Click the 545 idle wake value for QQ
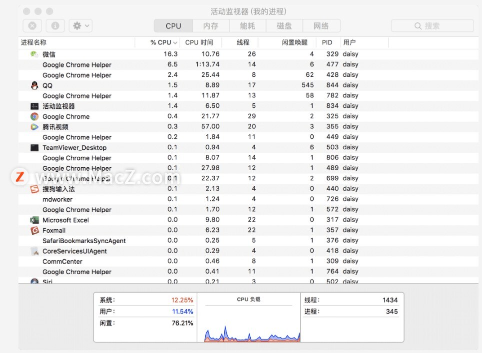482x353 pixels. click(x=308, y=85)
